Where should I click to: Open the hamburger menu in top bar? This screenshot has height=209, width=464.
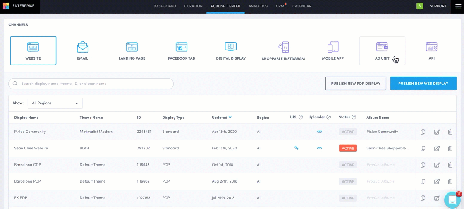click(x=458, y=6)
